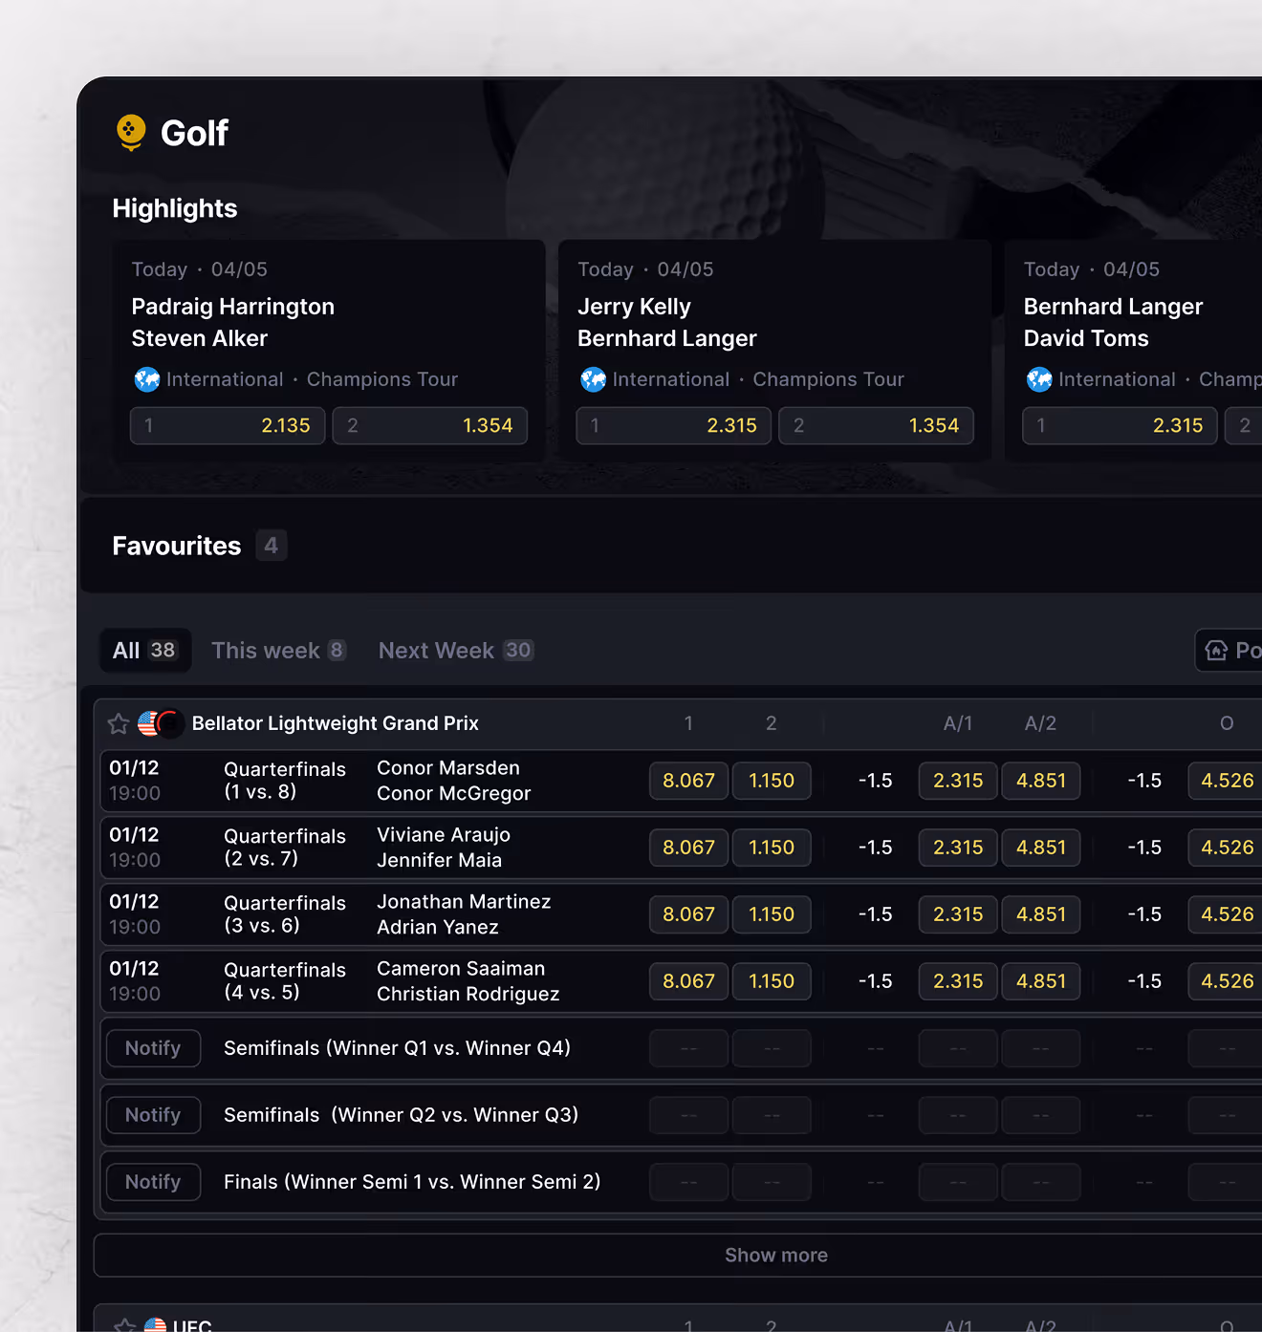Pick 8.067 for Cameron Saaiman match

[x=688, y=981]
